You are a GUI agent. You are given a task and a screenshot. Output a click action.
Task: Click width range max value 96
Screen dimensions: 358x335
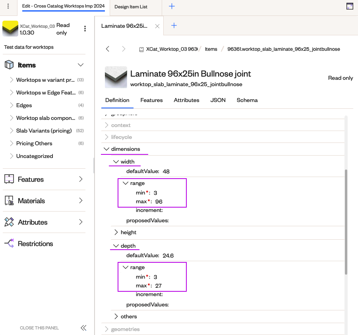[x=159, y=202]
